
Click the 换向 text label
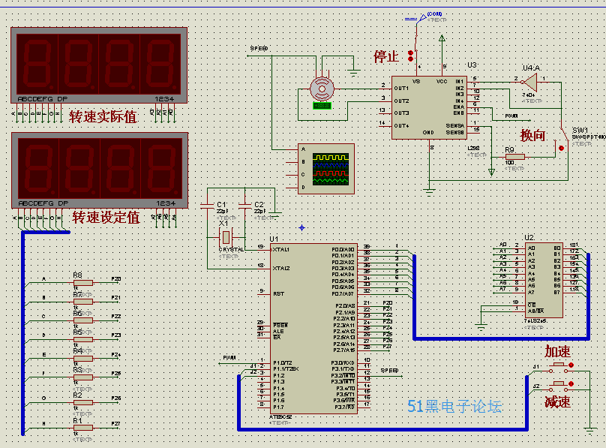[x=532, y=135]
